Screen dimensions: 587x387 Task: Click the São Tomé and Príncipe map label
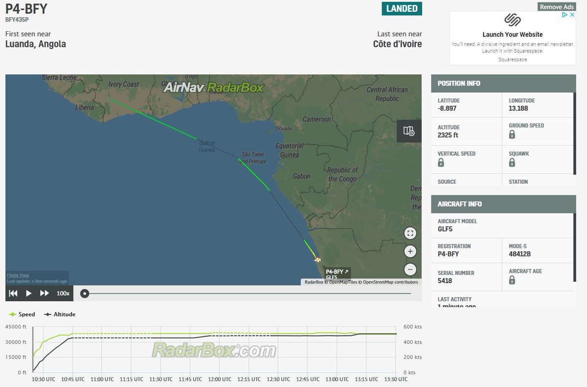[253, 158]
